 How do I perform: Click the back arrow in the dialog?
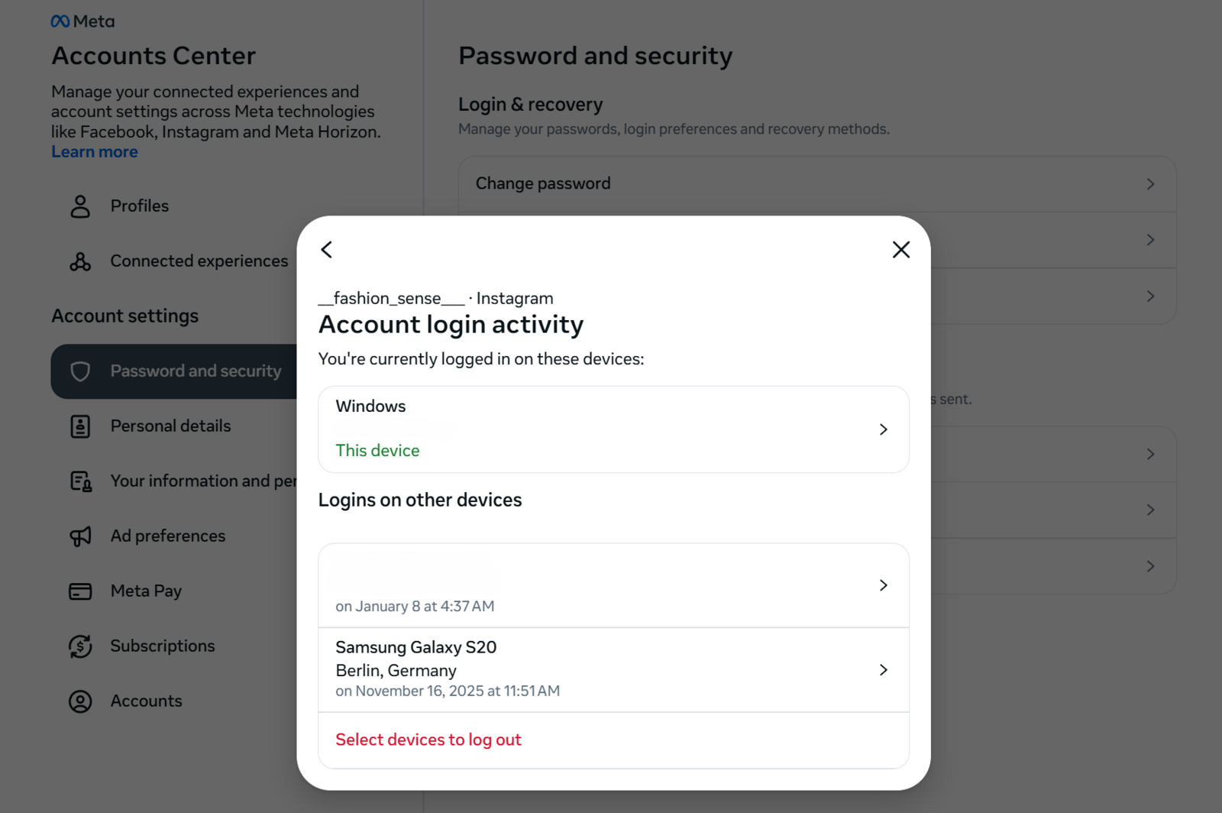326,249
